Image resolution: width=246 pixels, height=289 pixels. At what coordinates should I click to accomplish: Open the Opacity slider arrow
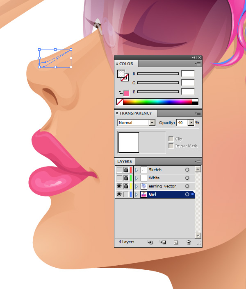click(191, 123)
